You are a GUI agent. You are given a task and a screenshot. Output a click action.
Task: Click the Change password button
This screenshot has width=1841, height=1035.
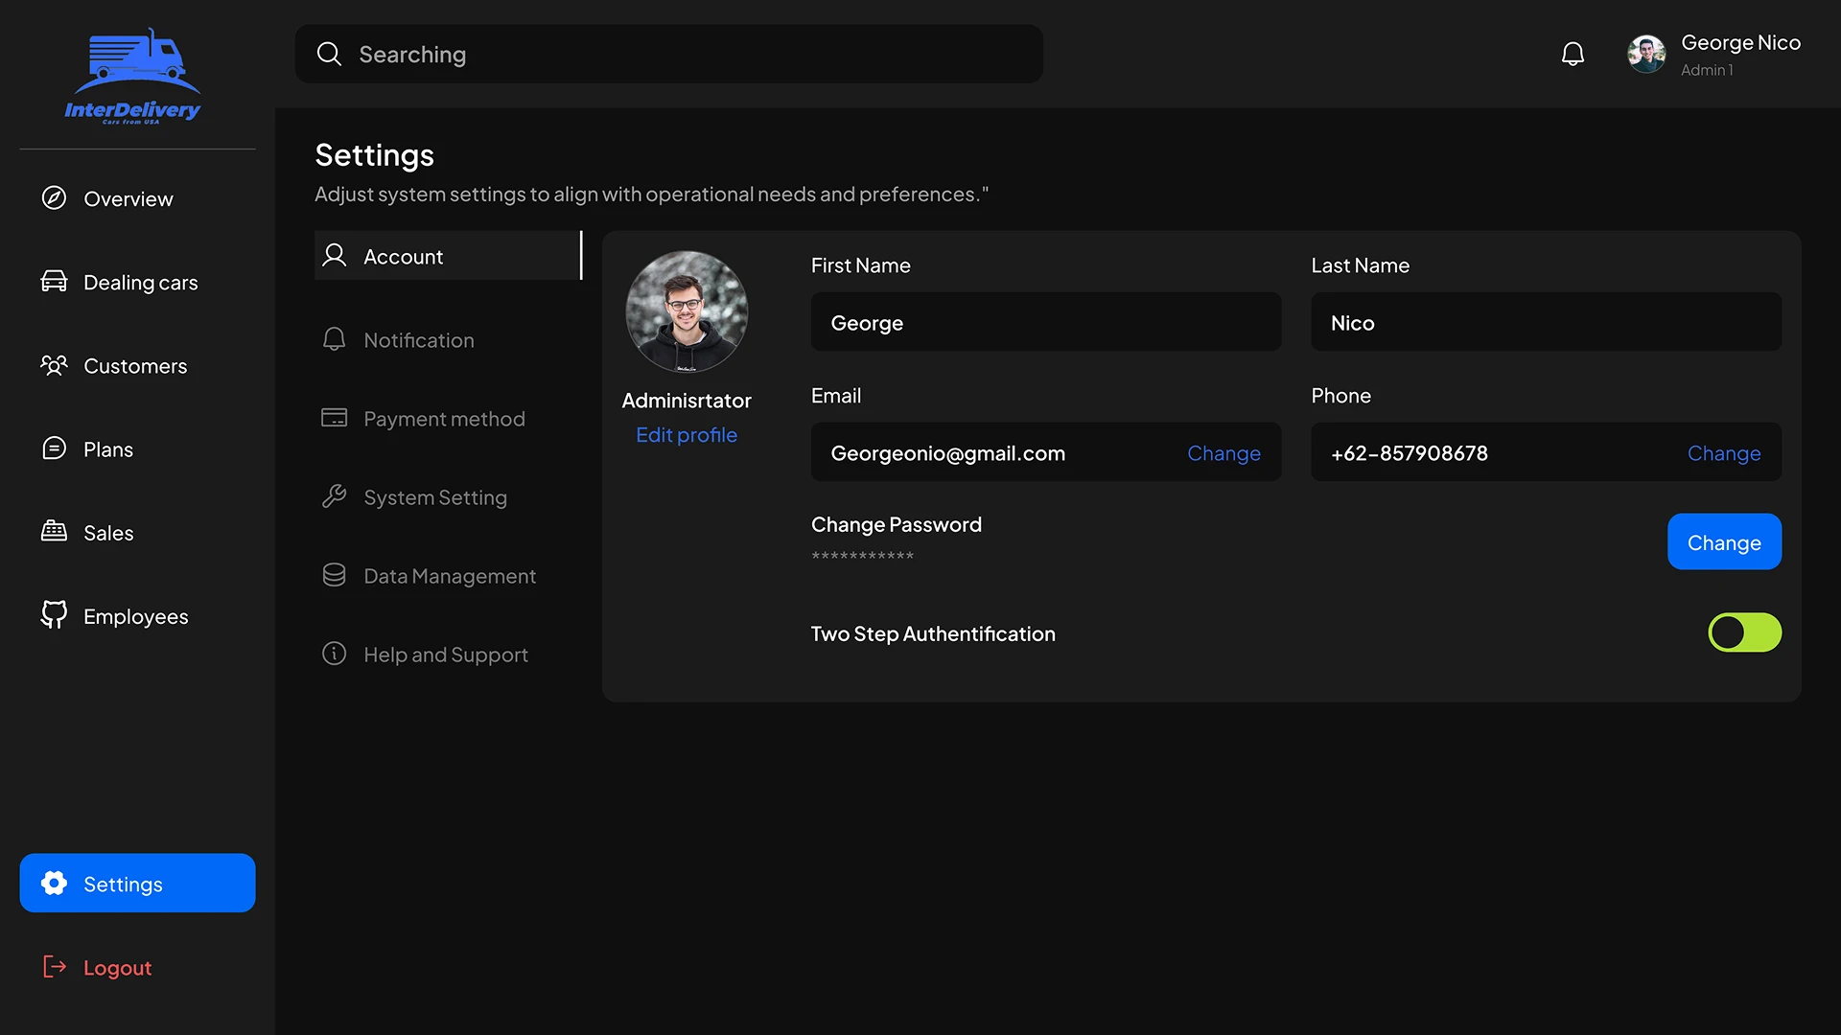point(1723,541)
